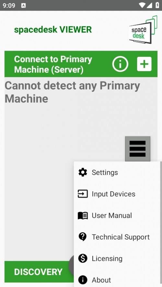Tap the spacedesk VIEWER title

[x=53, y=30]
